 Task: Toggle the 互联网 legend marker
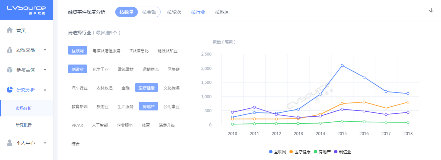pos(271,152)
